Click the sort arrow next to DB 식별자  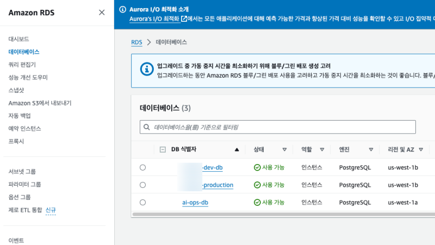237,149
